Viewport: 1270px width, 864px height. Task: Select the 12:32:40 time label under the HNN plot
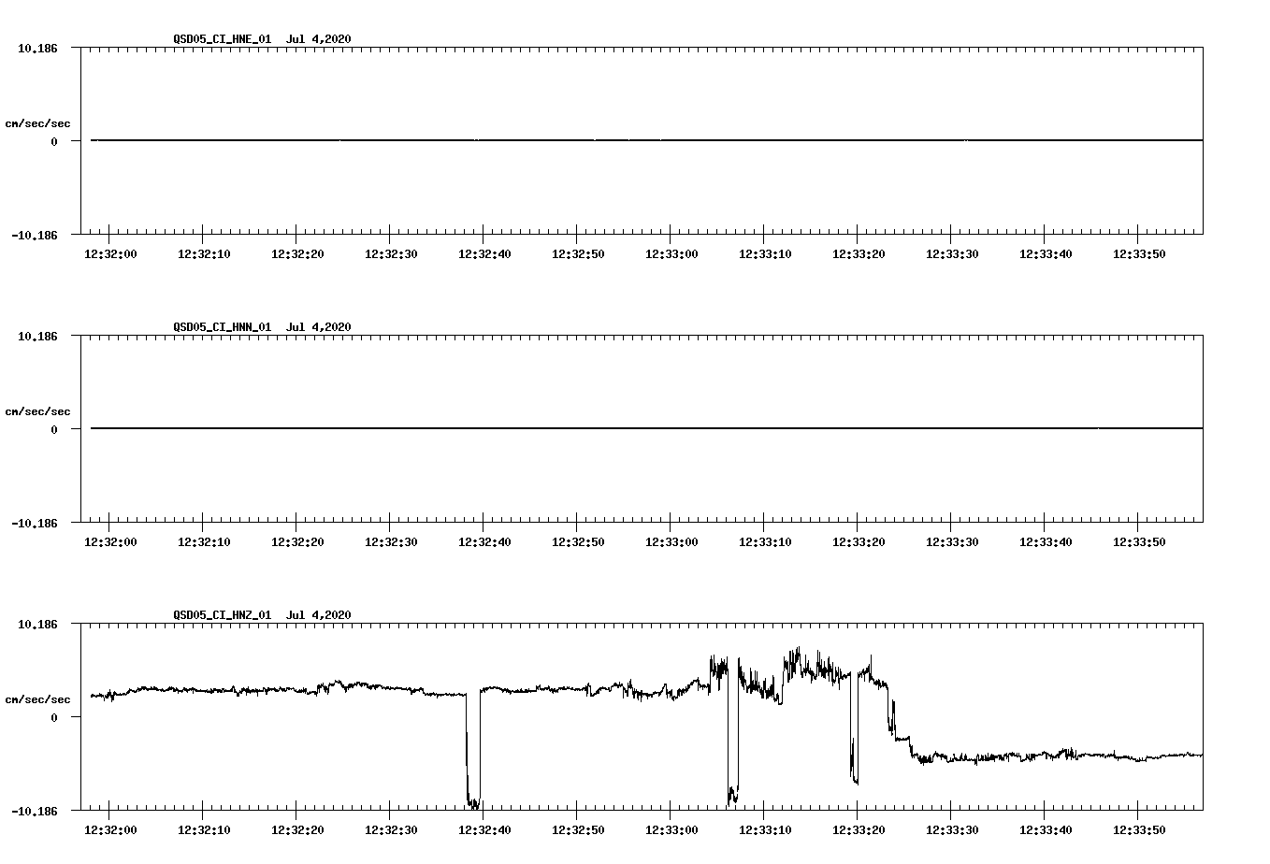click(484, 542)
